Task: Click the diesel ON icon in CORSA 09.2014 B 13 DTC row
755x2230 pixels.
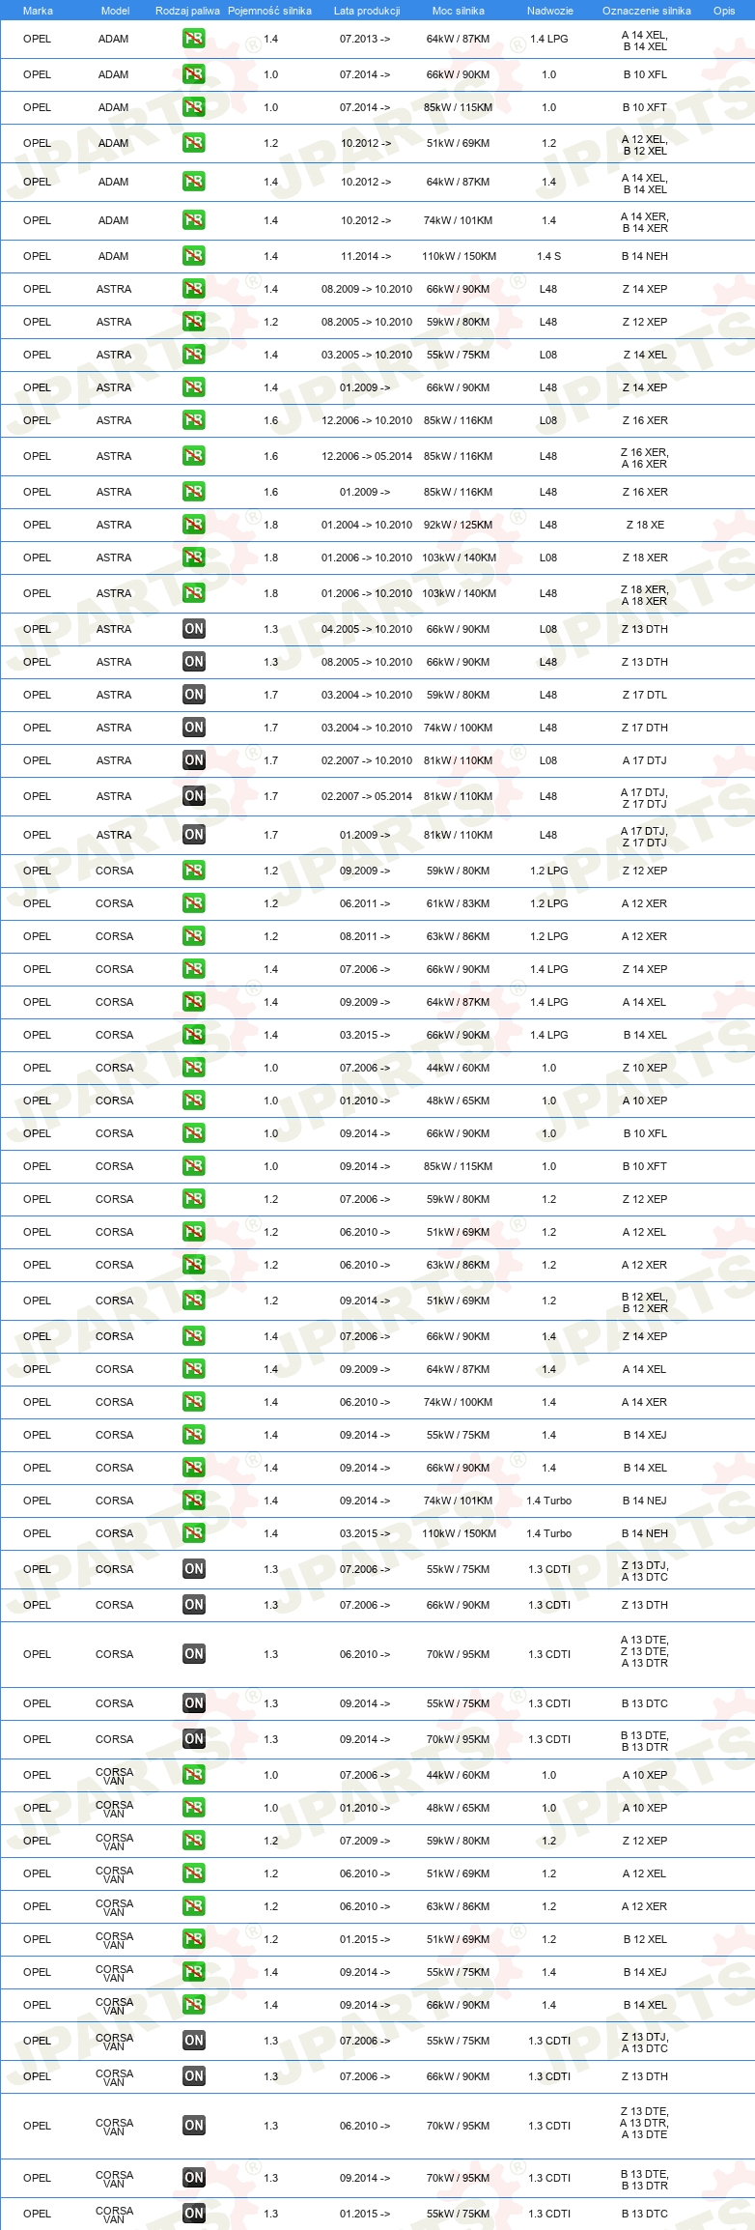Action: tap(194, 1703)
